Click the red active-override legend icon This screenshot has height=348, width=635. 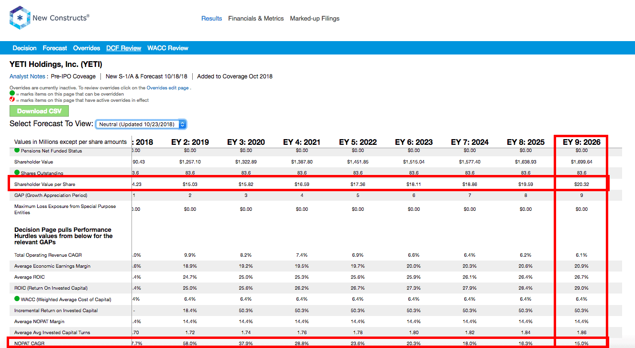pos(12,100)
